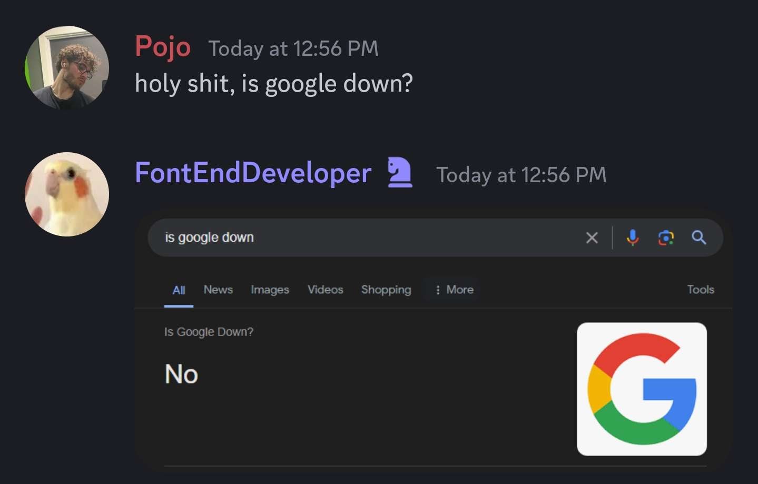Click the 'Is Google Down?' result heading

(209, 332)
